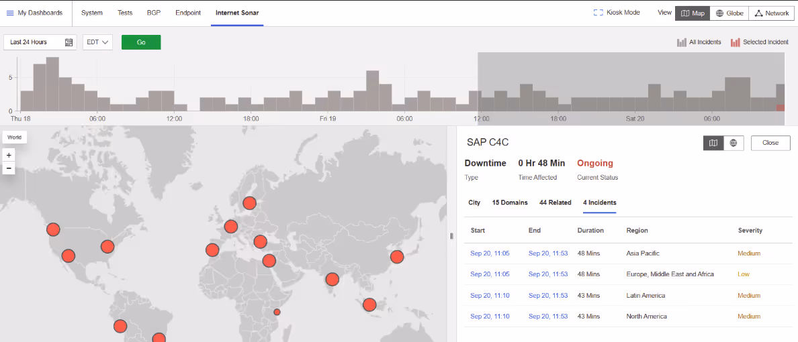Sort by Start column header
Image resolution: width=798 pixels, height=342 pixels.
click(478, 230)
